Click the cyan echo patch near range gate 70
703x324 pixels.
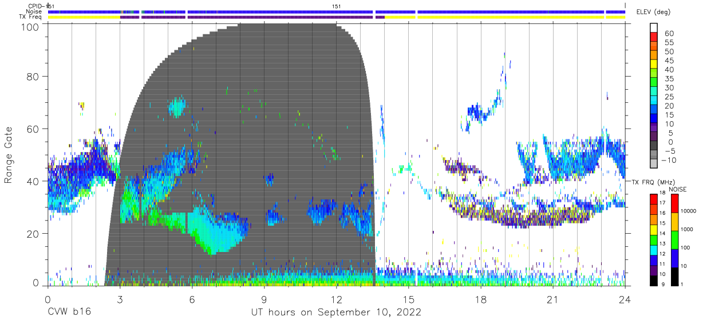tap(177, 107)
